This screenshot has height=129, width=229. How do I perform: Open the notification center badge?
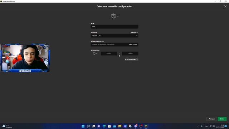226,126
